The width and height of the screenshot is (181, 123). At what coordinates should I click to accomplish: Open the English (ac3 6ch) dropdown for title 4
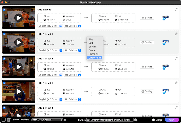(50, 75)
